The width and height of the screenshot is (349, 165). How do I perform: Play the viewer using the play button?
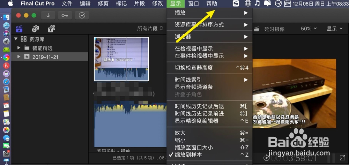pyautogui.click(x=266, y=158)
